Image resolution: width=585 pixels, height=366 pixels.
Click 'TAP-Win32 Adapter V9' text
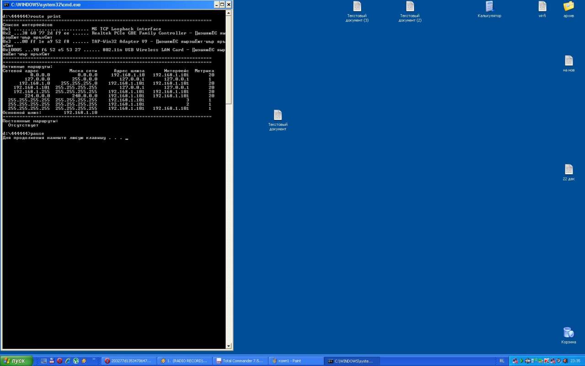(x=120, y=42)
